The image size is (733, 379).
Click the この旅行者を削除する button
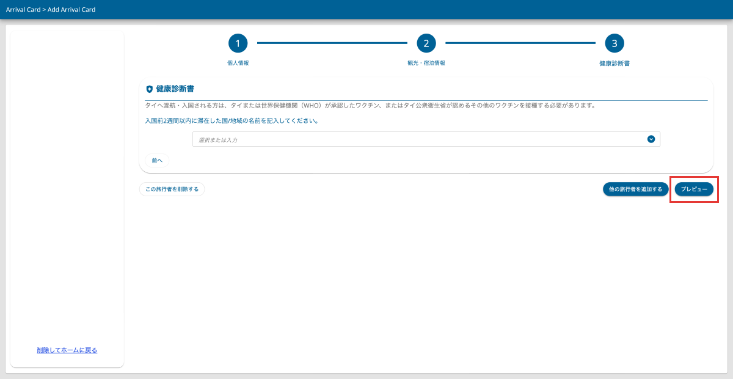point(172,189)
